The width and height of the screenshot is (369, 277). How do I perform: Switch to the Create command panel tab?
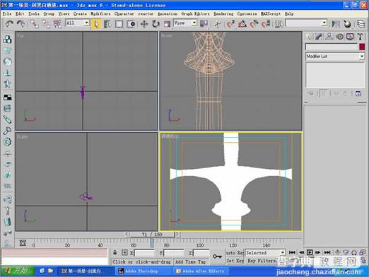[308, 37]
